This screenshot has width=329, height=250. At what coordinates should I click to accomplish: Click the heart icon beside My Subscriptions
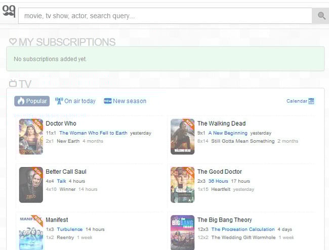click(13, 41)
